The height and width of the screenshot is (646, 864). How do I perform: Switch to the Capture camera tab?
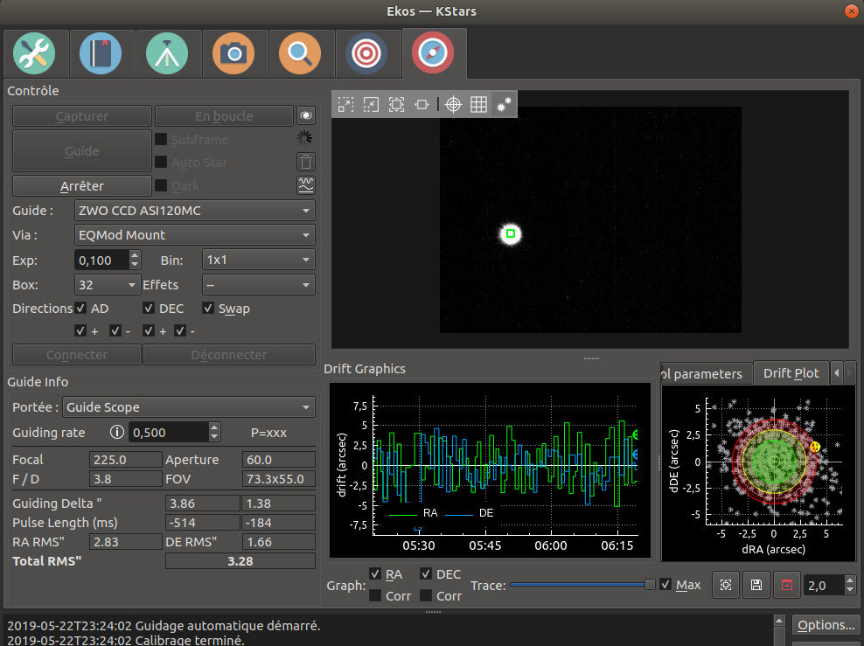233,53
